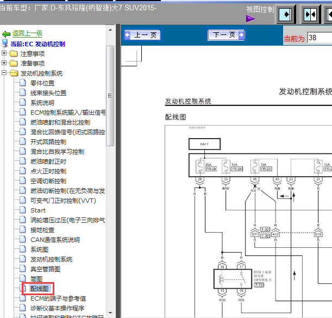Click the 配线图 heading in document
332x318 pixels.
point(176,117)
